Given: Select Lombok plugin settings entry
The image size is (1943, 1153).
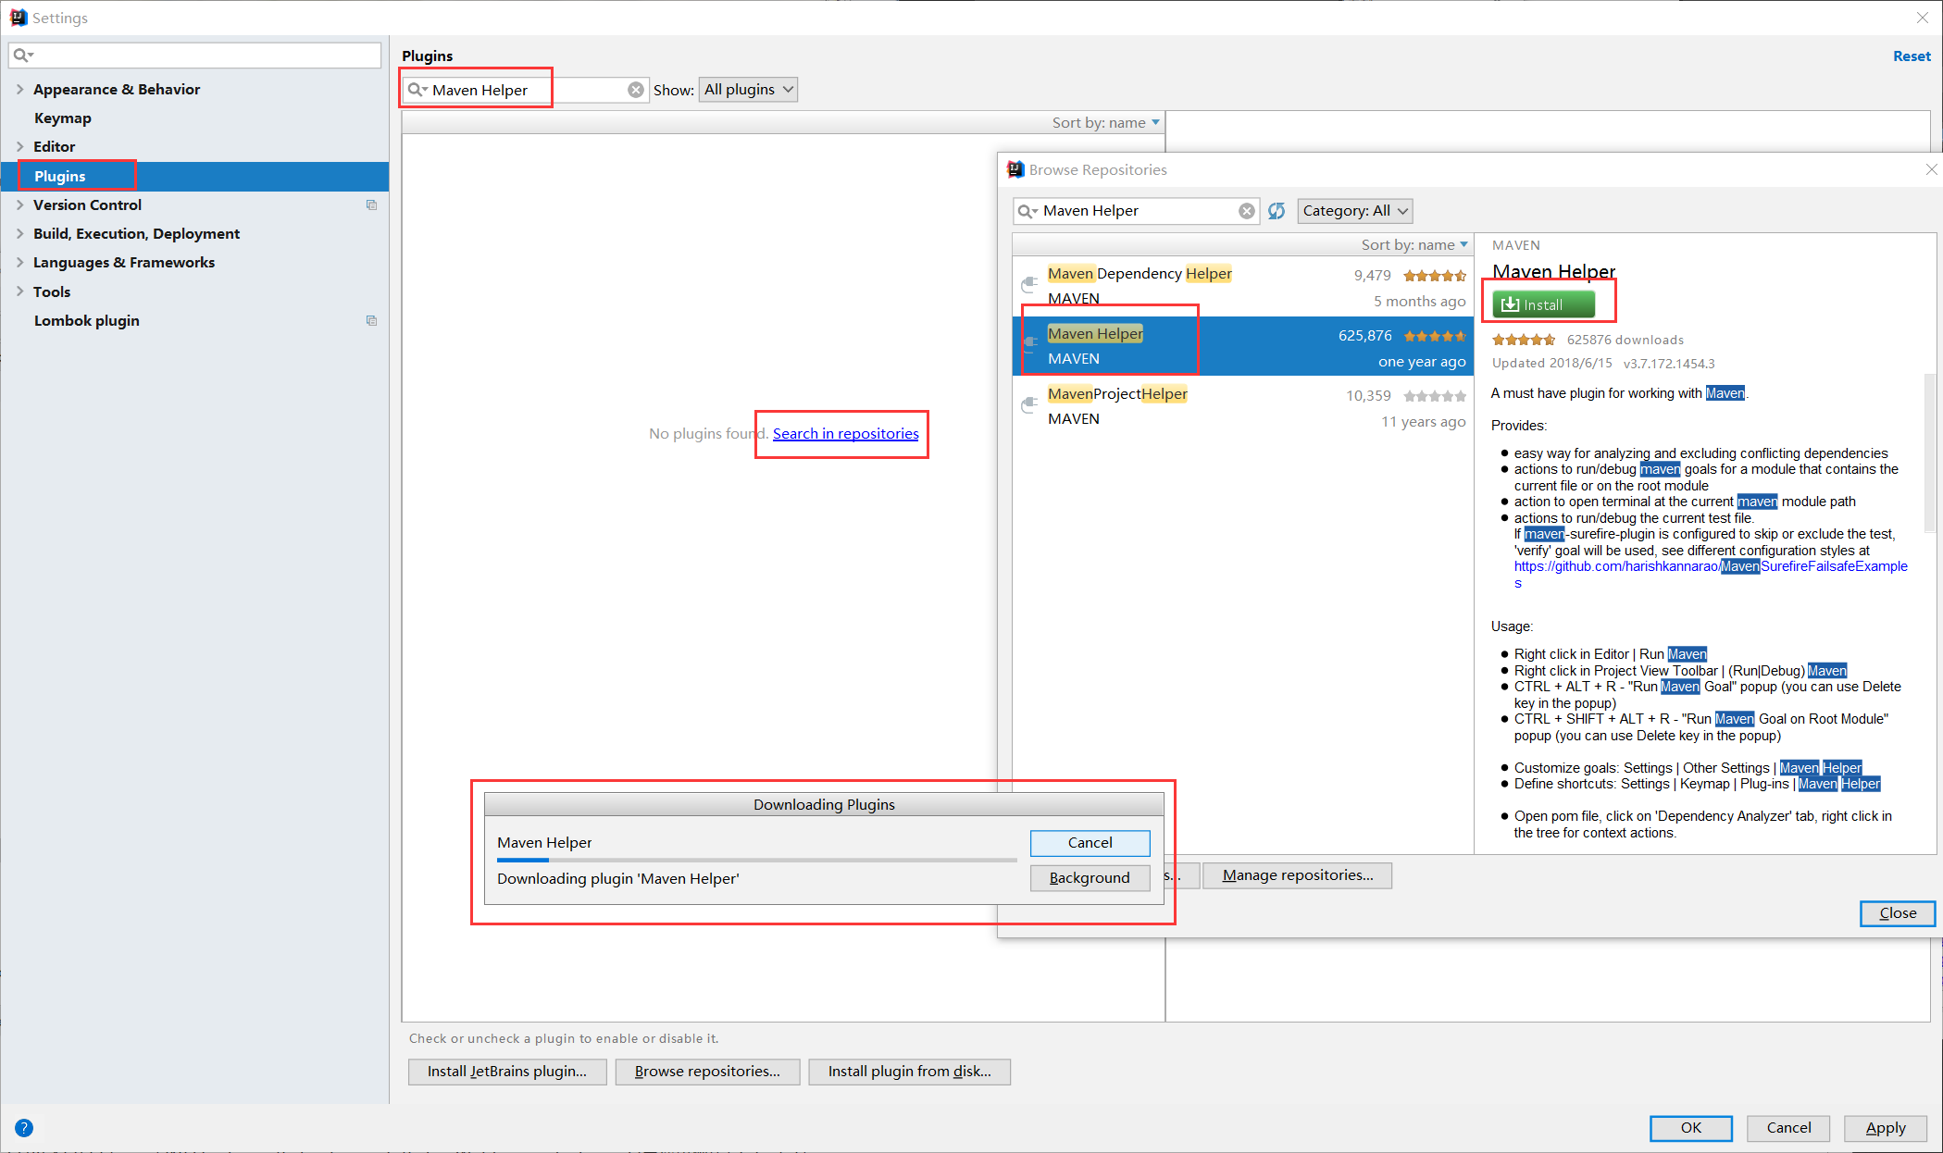Looking at the screenshot, I should 87,320.
